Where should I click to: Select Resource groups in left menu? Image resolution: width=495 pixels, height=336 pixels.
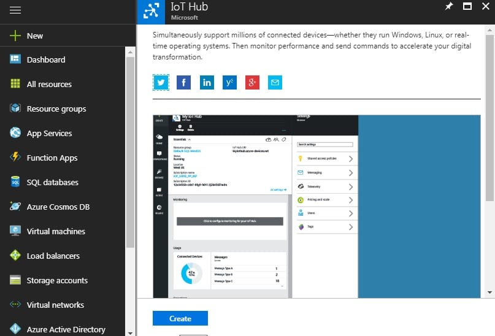(56, 109)
